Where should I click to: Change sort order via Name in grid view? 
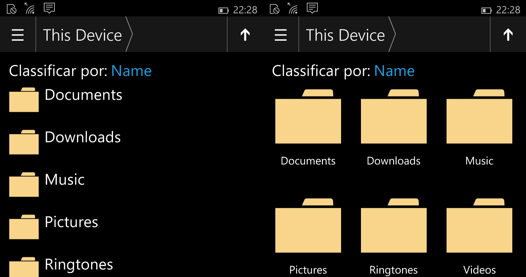pos(394,71)
